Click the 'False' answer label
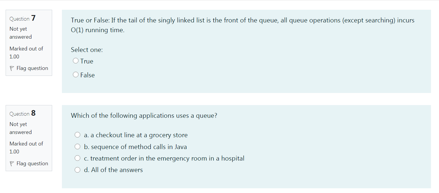 coord(87,75)
